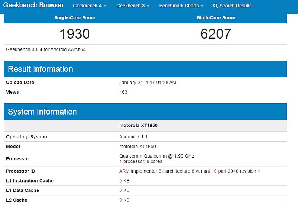Select the Processor ID label

[x=20, y=171]
